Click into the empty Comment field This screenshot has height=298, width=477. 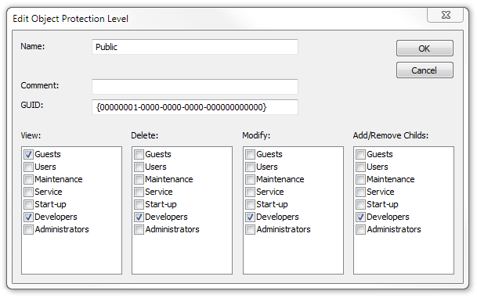[195, 87]
